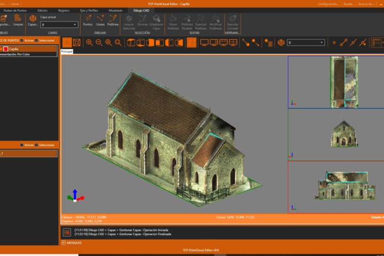Select the single-monitor viewport layout icon
The width and height of the screenshot is (384, 256).
click(204, 42)
